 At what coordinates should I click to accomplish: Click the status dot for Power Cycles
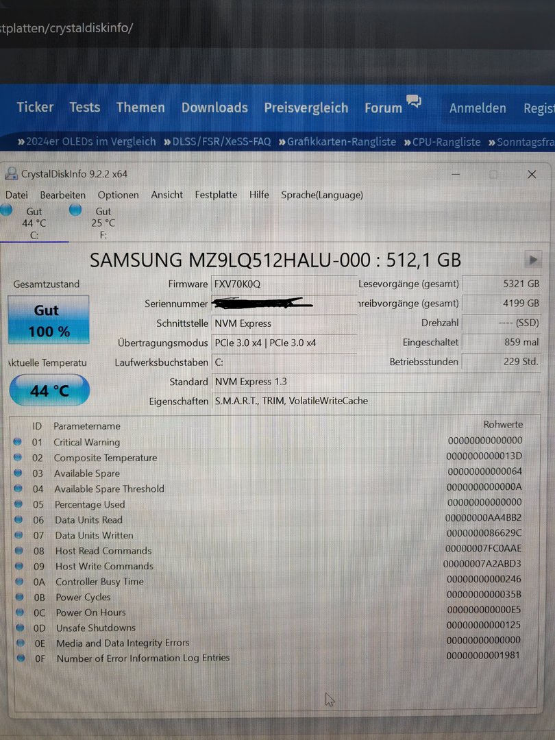coord(20,597)
